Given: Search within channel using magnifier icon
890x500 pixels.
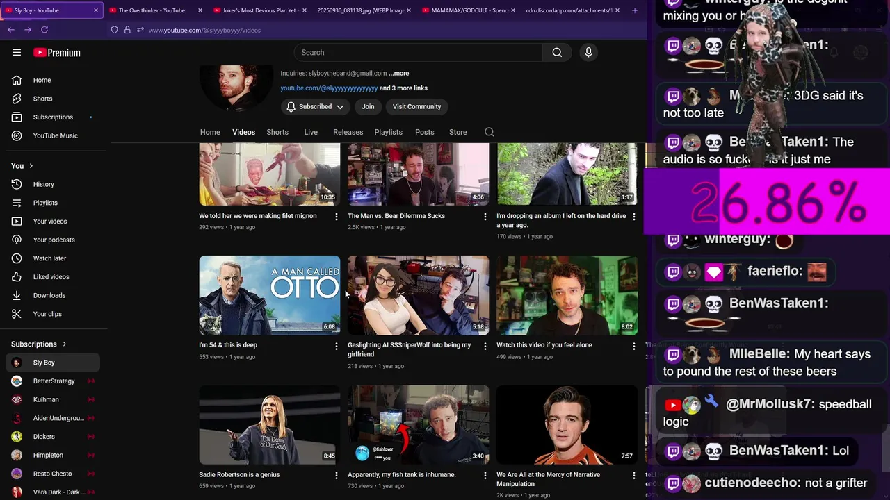Looking at the screenshot, I should pyautogui.click(x=489, y=132).
